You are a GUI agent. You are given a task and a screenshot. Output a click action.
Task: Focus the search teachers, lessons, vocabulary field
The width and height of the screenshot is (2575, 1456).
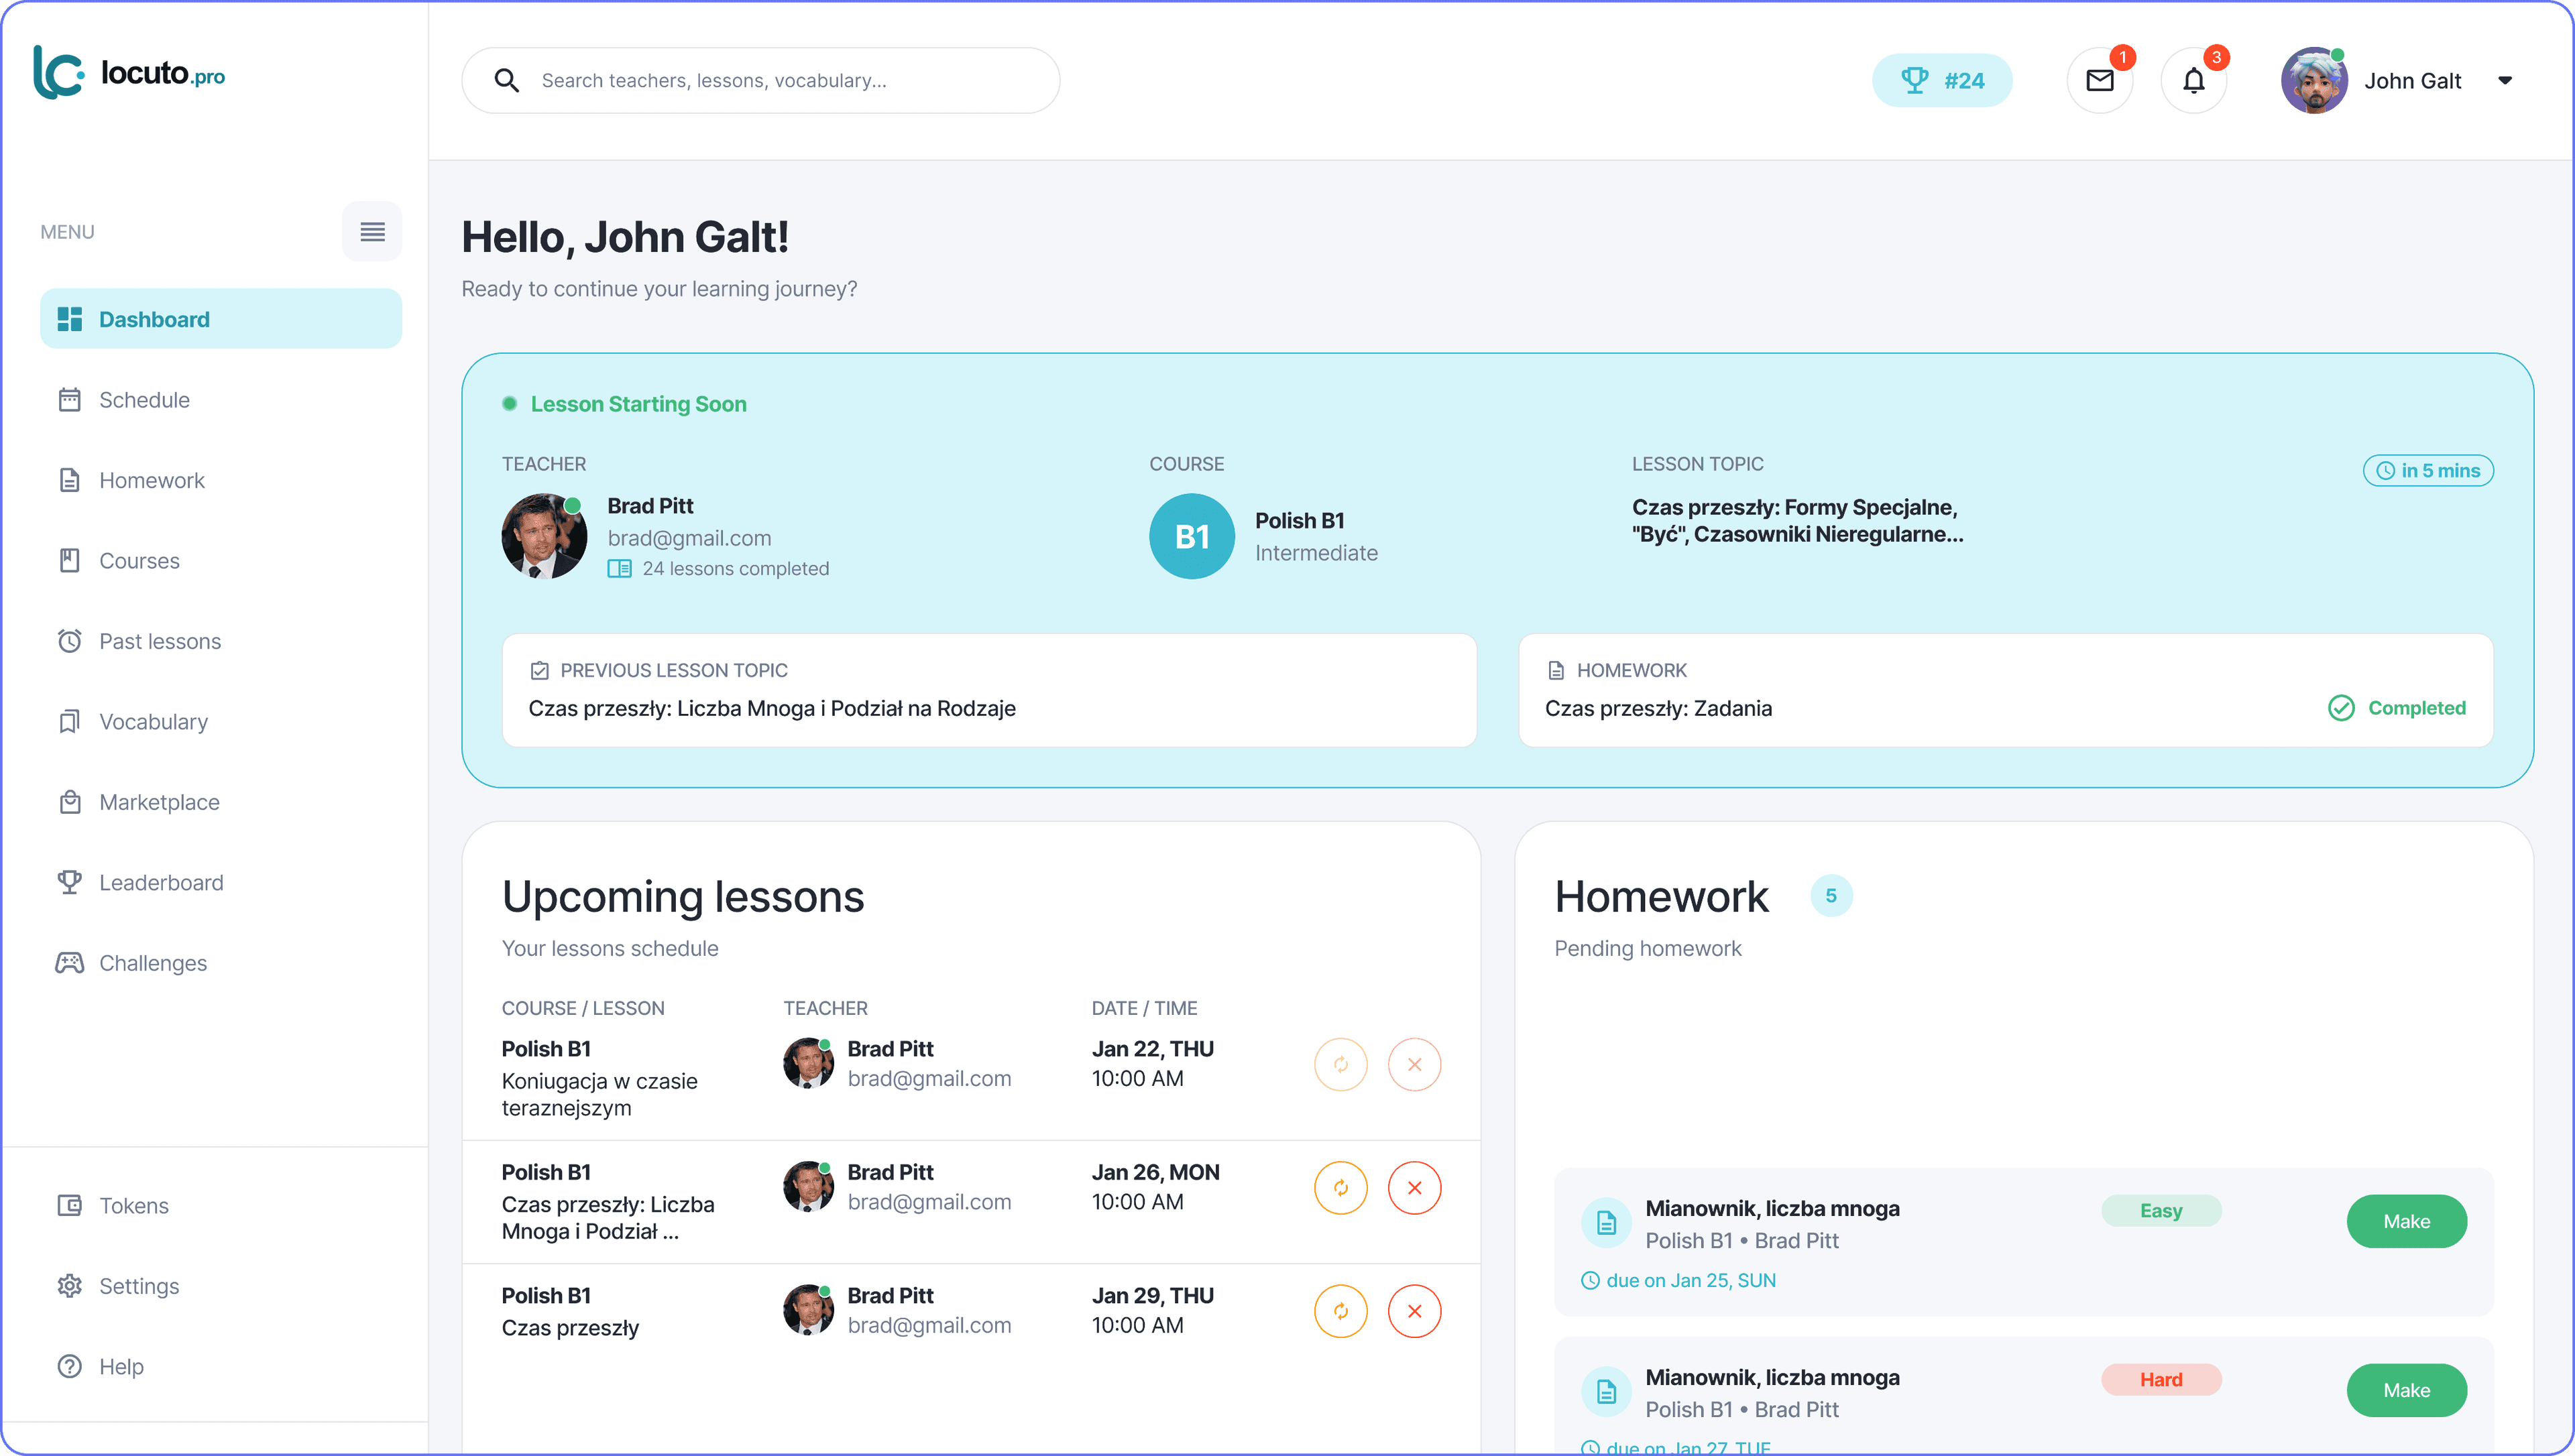[x=761, y=80]
